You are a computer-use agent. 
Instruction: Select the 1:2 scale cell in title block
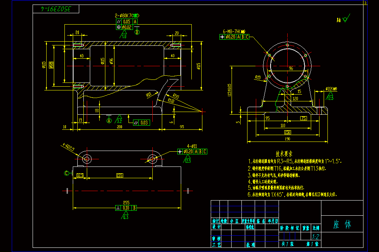(x=315, y=236)
